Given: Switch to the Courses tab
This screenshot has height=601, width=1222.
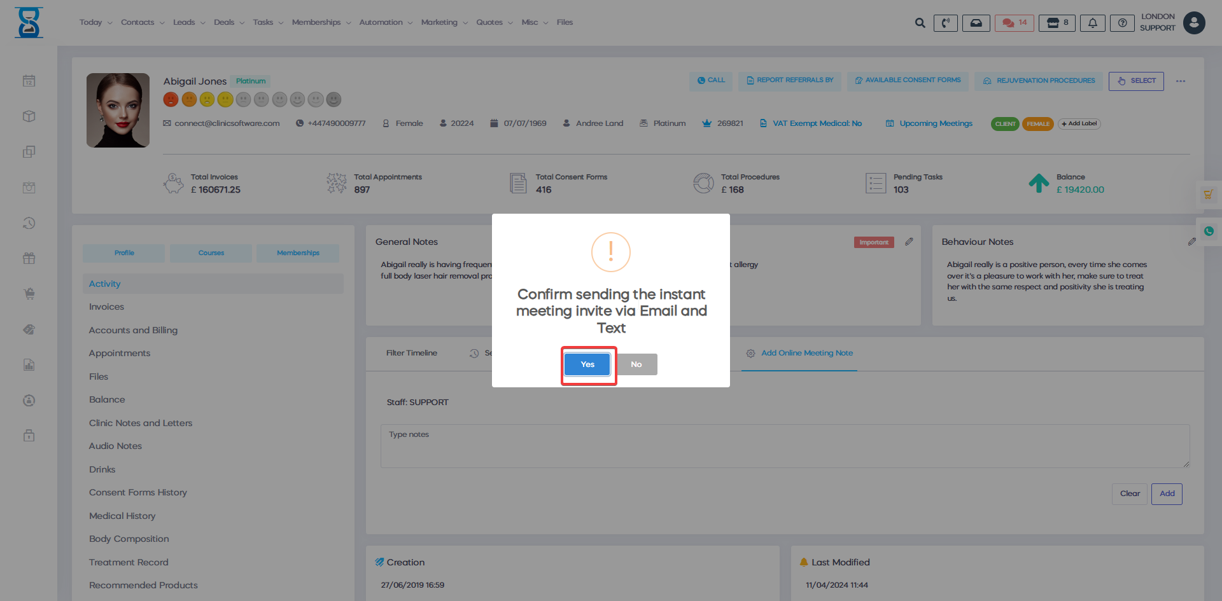Looking at the screenshot, I should [x=211, y=253].
